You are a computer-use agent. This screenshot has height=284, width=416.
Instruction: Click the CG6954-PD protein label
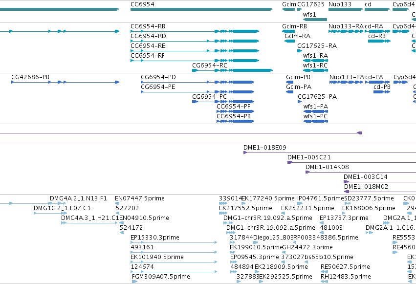158,77
